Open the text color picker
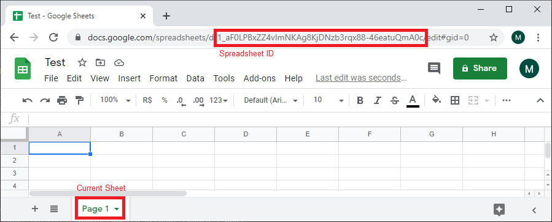The image size is (552, 222). [413, 101]
